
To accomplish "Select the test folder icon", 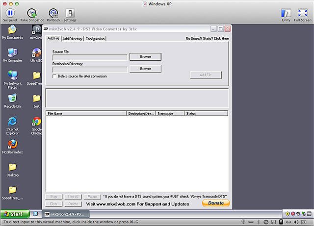I will tap(36, 101).
